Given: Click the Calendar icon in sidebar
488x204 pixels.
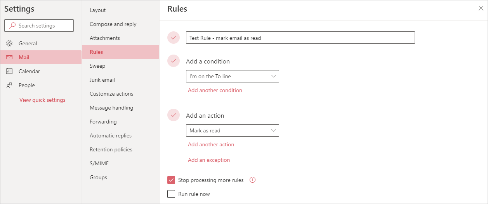Looking at the screenshot, I should pos(10,71).
